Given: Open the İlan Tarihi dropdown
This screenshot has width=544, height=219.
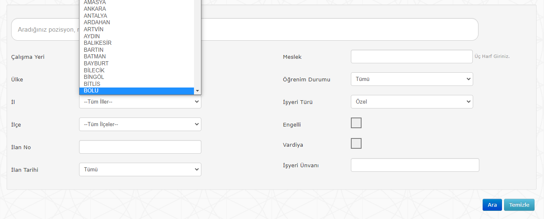Looking at the screenshot, I should pos(140,169).
